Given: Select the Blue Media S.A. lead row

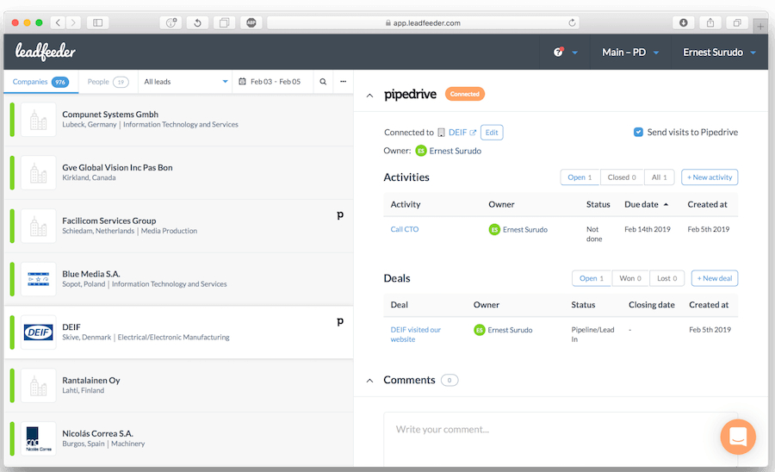Looking at the screenshot, I should (x=179, y=279).
